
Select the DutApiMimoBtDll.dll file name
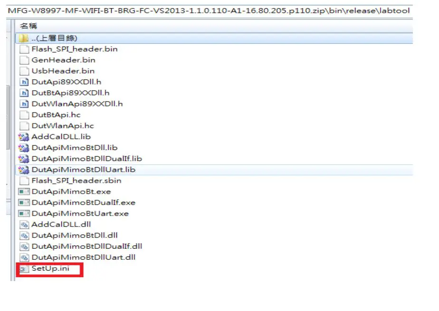(x=75, y=236)
